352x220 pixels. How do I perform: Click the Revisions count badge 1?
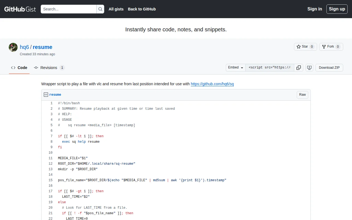click(62, 68)
